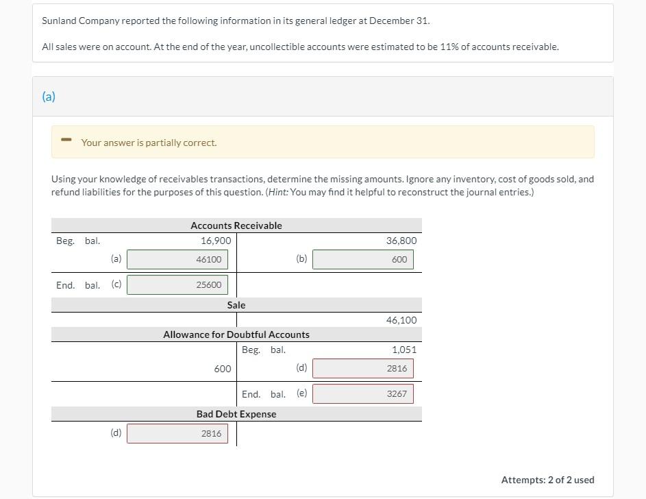Viewport: 646px width, 499px height.
Task: Click the partially-correct minus icon
Action: (66, 141)
